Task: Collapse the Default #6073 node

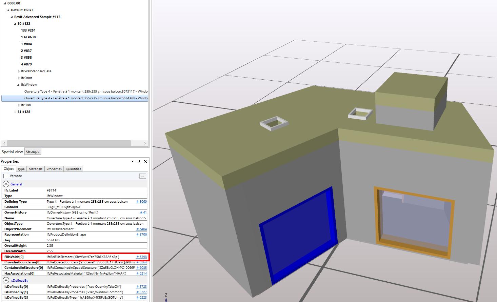Action: (8, 10)
